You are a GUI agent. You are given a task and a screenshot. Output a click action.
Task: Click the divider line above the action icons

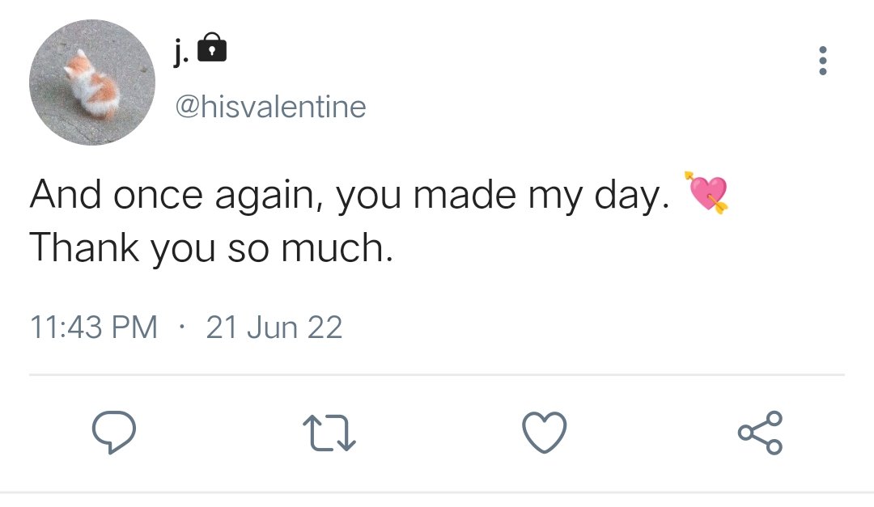[437, 375]
